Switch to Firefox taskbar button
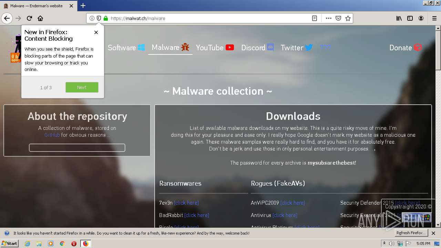The image size is (441, 248). click(x=85, y=244)
